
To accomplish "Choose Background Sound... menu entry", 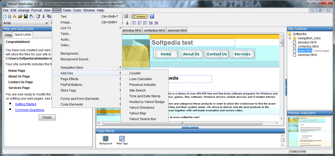I will pos(87,59).
